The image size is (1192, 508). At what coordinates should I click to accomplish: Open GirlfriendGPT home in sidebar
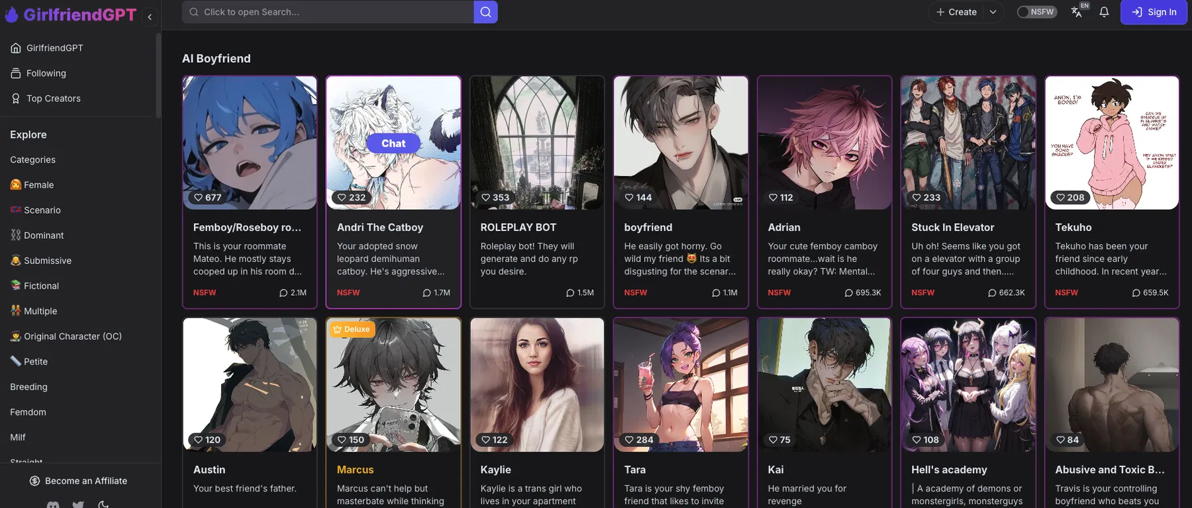(47, 48)
